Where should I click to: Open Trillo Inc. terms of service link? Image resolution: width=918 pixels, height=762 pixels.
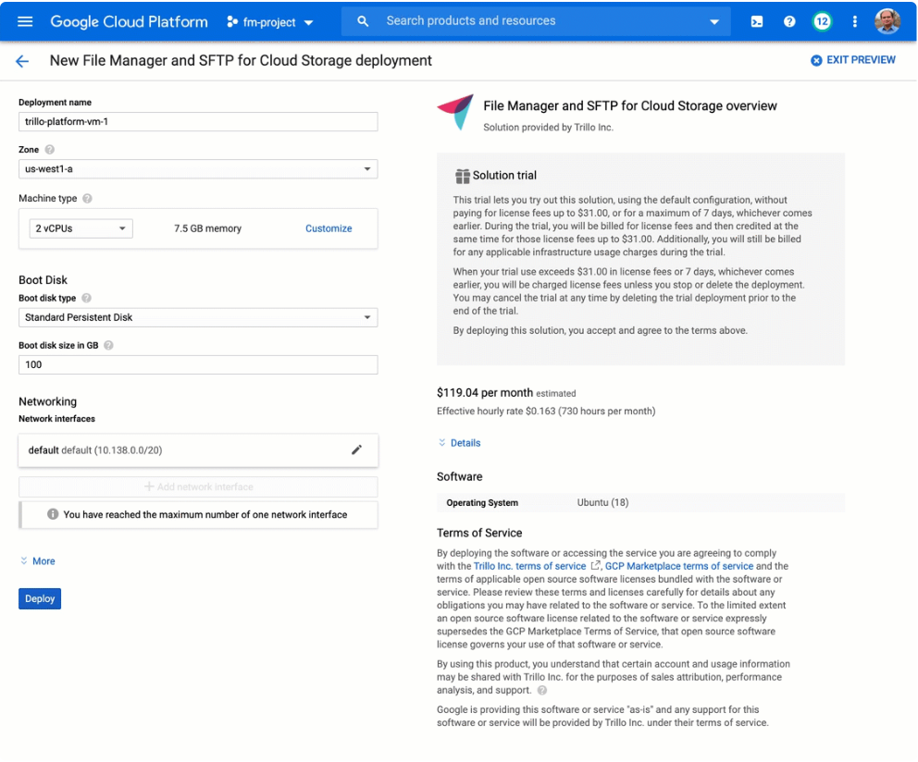(529, 566)
